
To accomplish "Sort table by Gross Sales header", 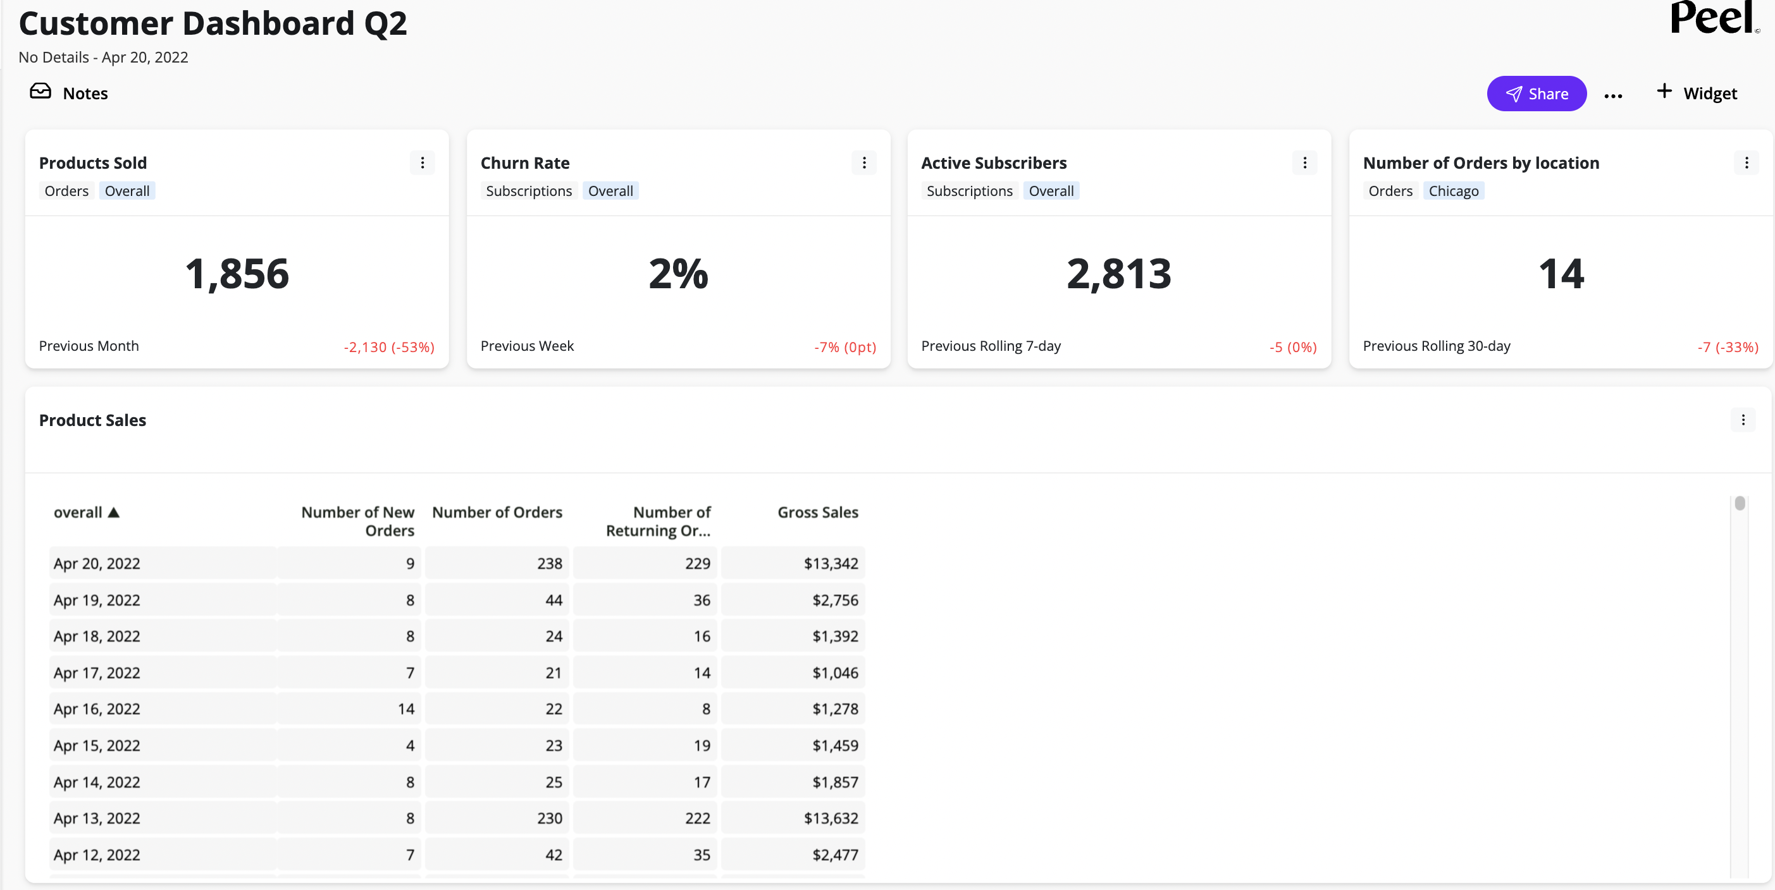I will coord(817,512).
